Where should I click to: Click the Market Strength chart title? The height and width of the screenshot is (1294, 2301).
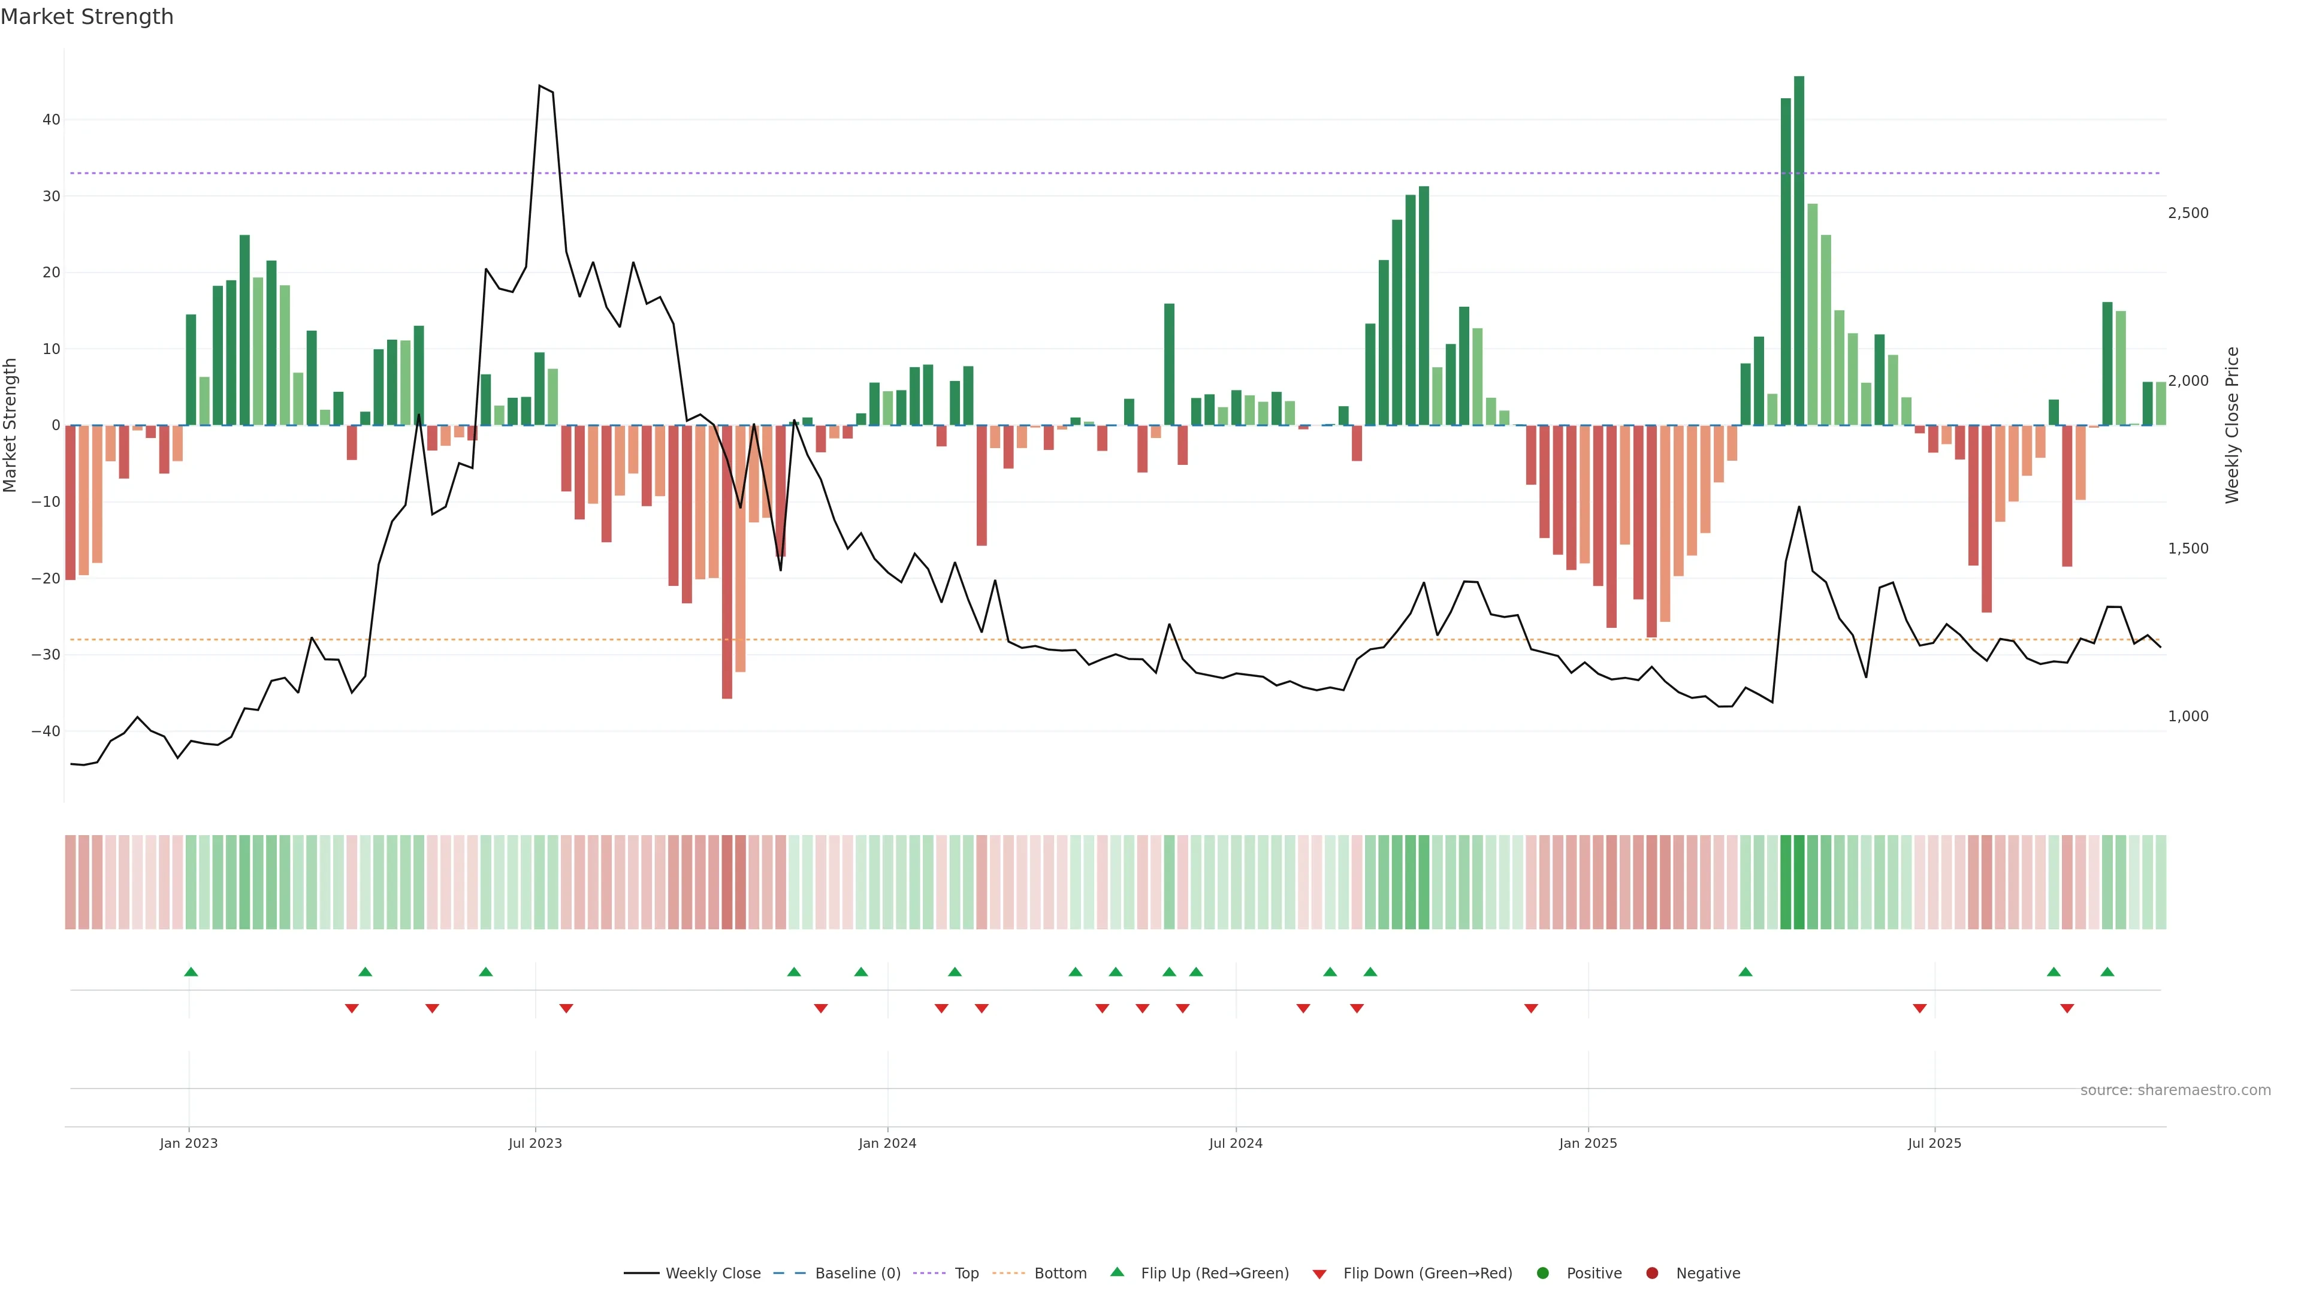coord(87,17)
